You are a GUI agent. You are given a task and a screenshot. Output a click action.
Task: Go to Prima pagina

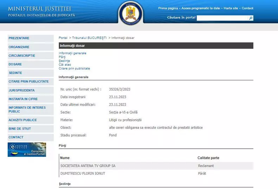[168, 8]
